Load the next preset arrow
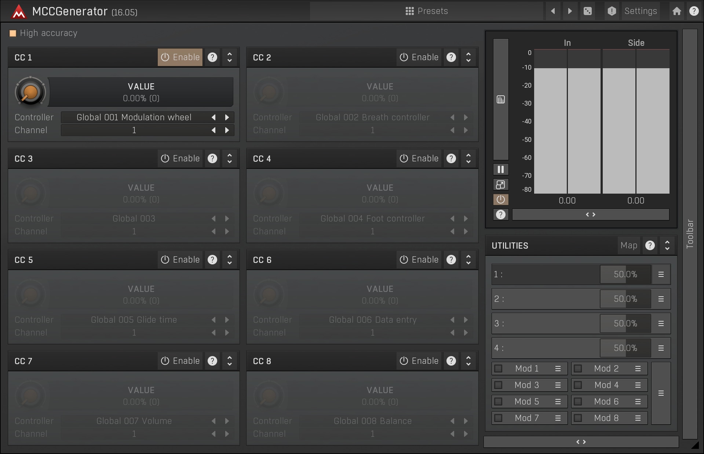 tap(570, 11)
